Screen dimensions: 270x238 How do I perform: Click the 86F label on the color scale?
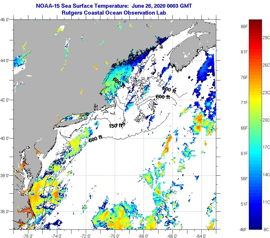pos(244,26)
